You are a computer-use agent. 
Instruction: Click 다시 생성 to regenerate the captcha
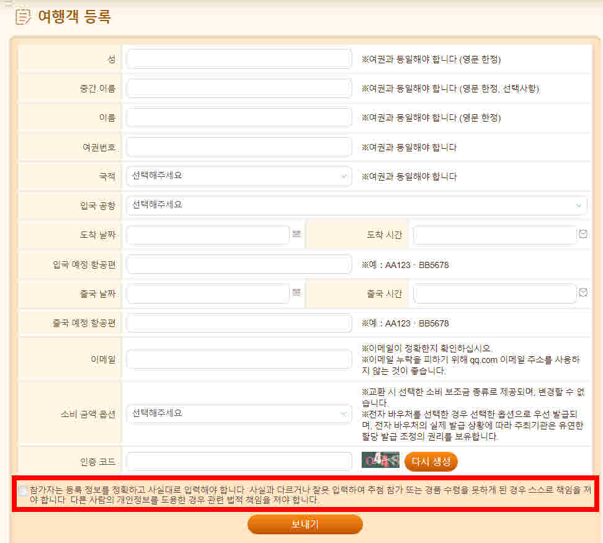(x=431, y=461)
